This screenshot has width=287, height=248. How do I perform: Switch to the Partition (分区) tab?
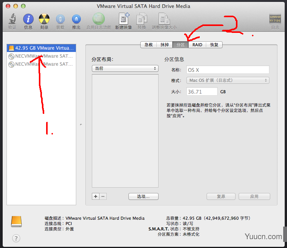(181, 45)
